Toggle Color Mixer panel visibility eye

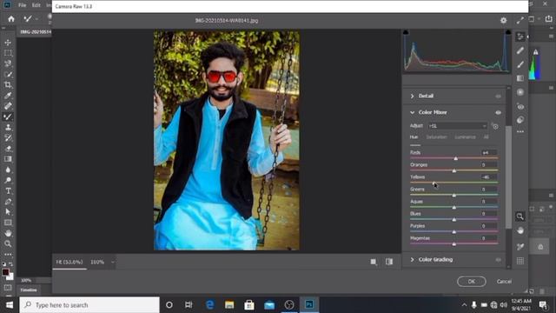(498, 112)
